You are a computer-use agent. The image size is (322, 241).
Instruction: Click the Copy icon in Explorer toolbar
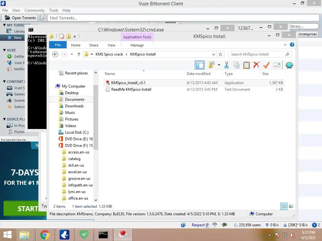(236, 65)
